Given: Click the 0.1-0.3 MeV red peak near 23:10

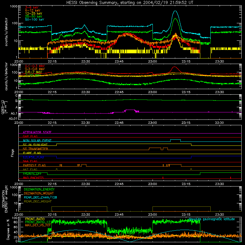Looking at the screenshot, I should 175,67.
